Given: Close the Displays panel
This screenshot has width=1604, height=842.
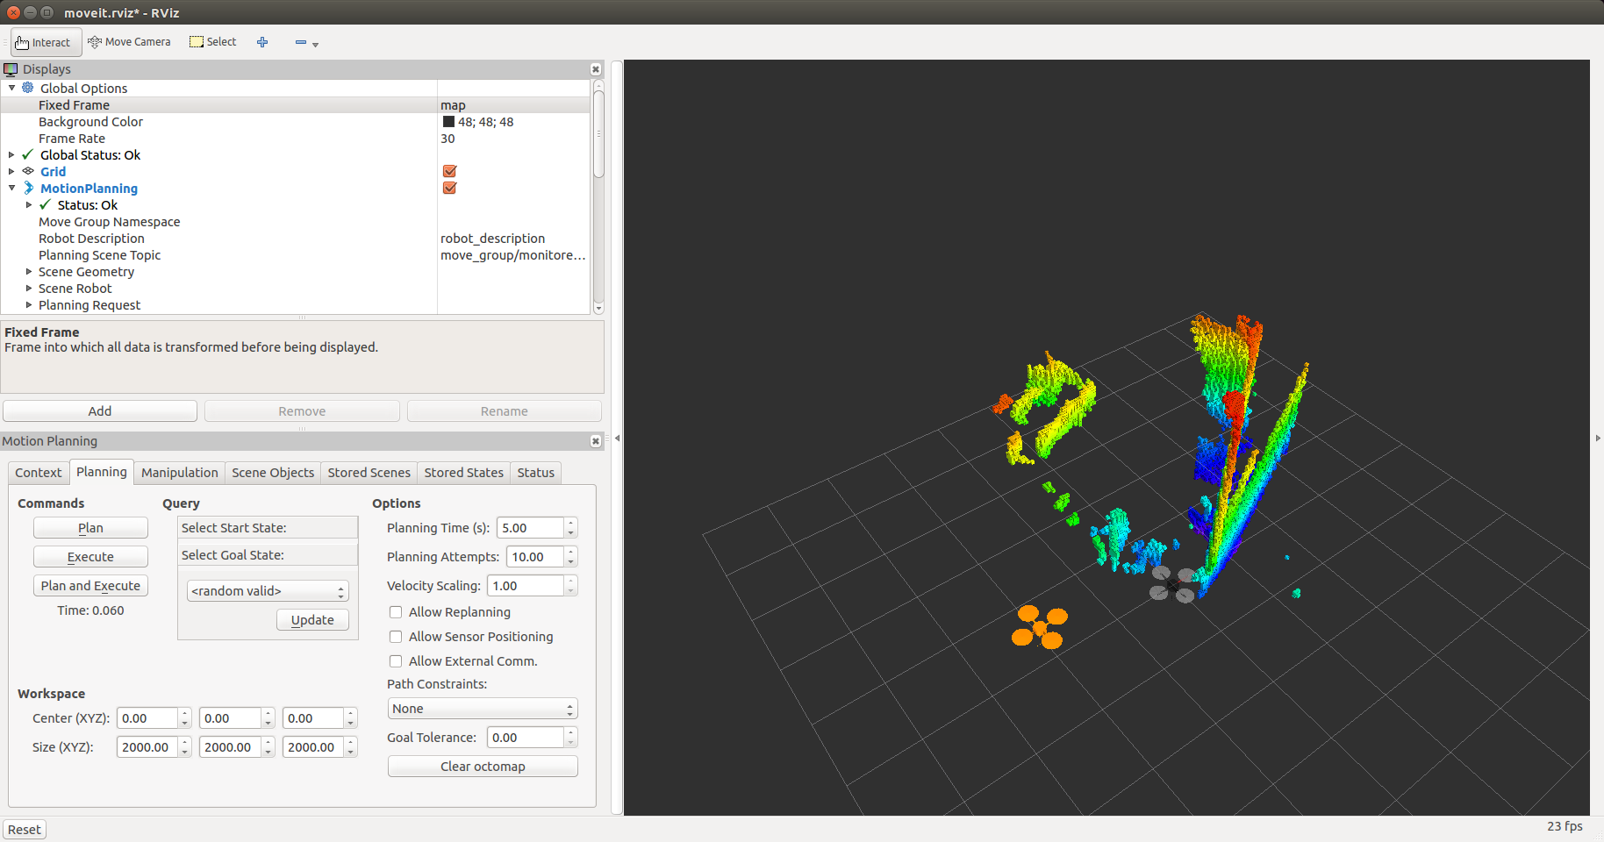Looking at the screenshot, I should [x=596, y=69].
